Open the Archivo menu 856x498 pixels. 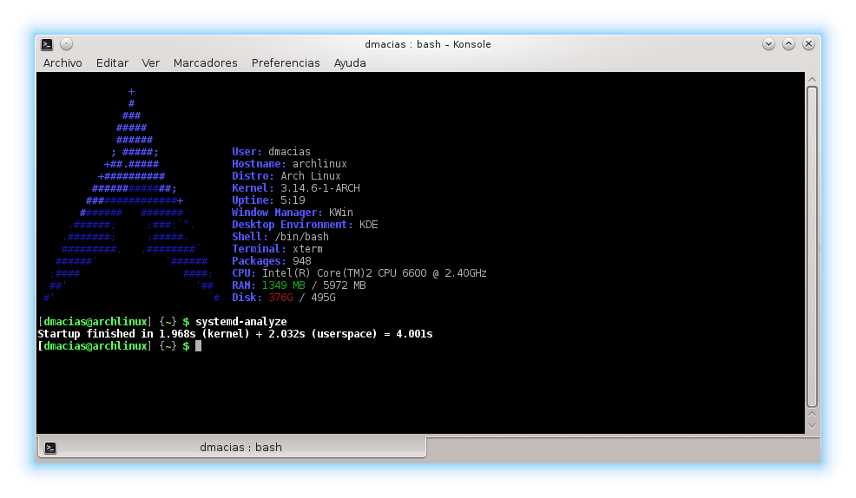[63, 62]
